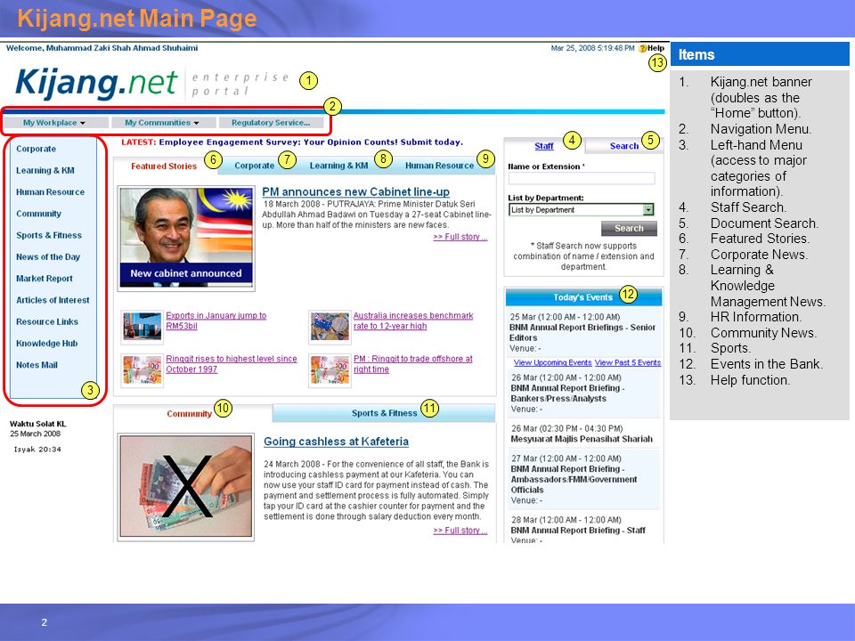Select Human Resource tab

(x=439, y=166)
